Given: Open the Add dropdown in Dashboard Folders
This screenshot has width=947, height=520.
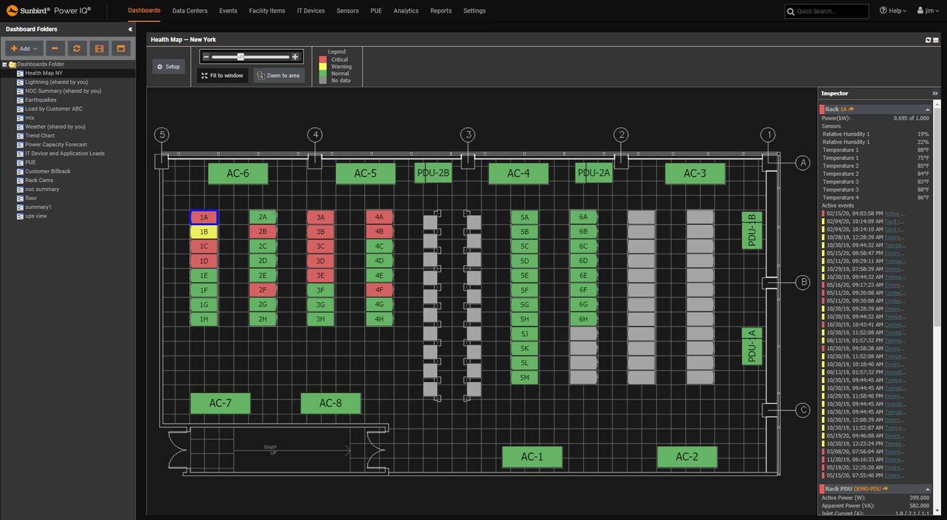Looking at the screenshot, I should 24,49.
